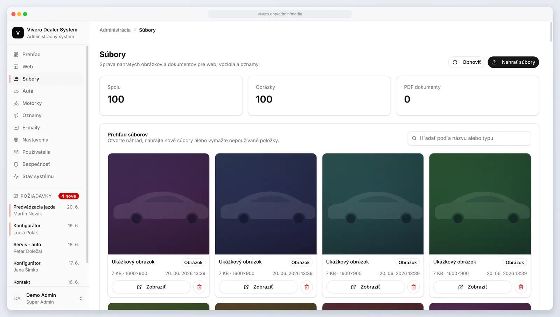Image resolution: width=560 pixels, height=317 pixels.
Task: Delete the purple image with trash icon
Action: 199,287
